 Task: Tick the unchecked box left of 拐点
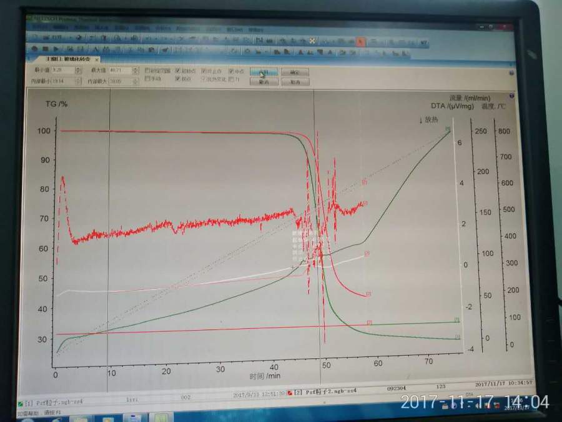[x=147, y=78]
